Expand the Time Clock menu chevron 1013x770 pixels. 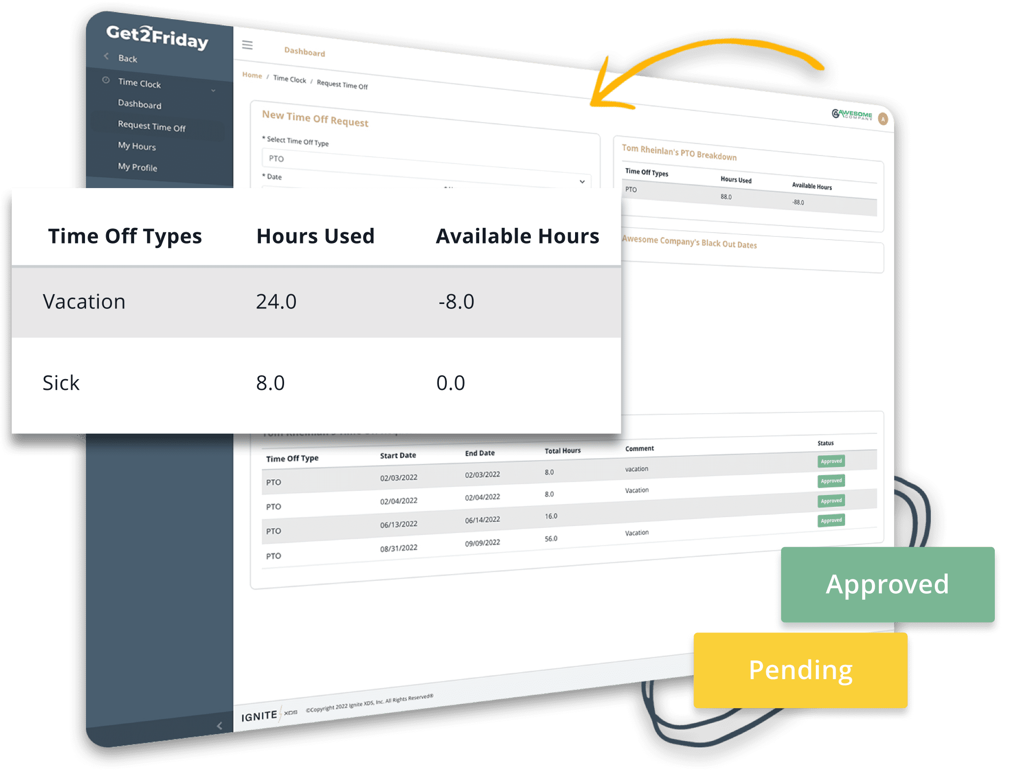pos(213,91)
